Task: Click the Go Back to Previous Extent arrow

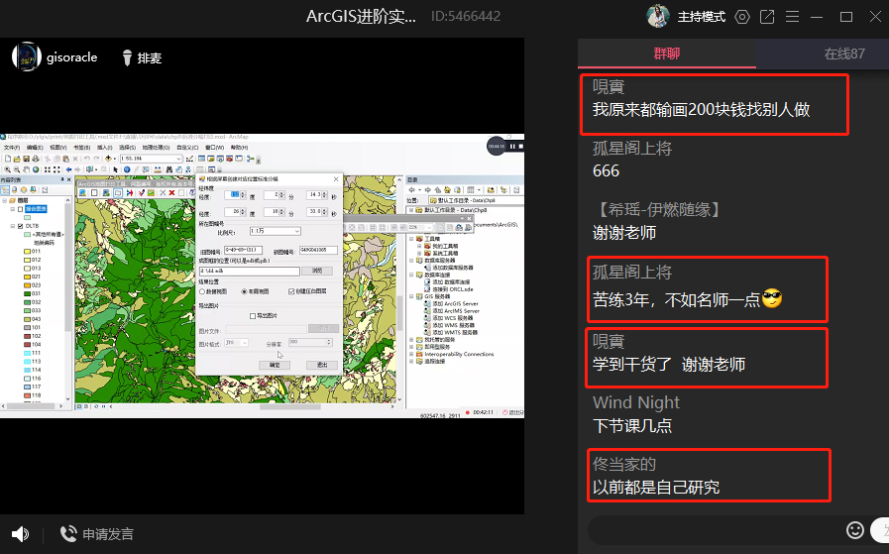Action: (x=68, y=169)
